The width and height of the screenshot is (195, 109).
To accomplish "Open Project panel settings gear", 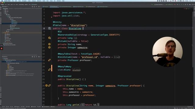I will 39,7.
